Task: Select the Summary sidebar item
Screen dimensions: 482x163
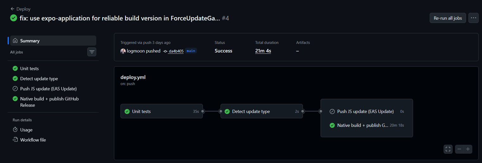Action: (53, 41)
